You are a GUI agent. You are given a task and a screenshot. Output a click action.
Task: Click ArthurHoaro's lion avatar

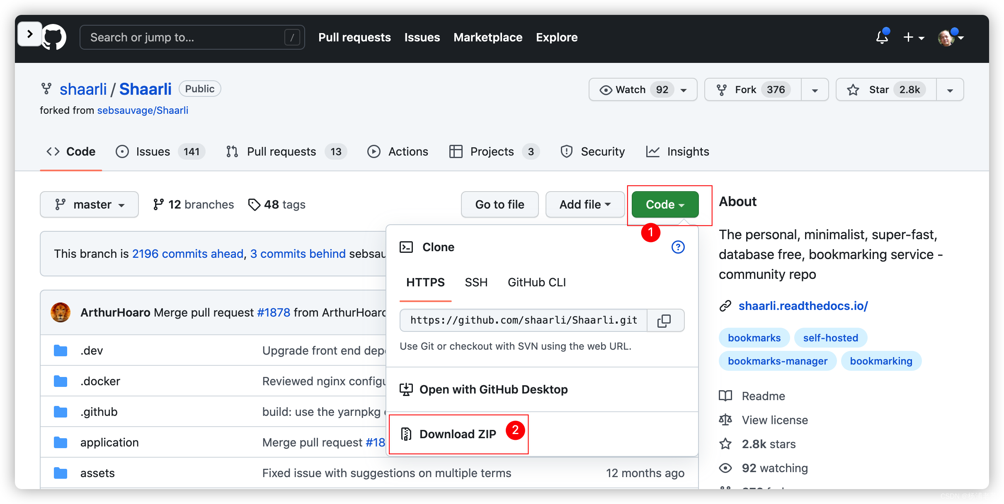61,312
